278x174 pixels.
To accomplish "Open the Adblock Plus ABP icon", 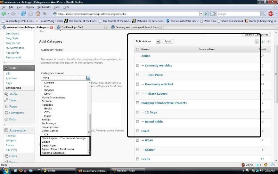I will [x=271, y=14].
